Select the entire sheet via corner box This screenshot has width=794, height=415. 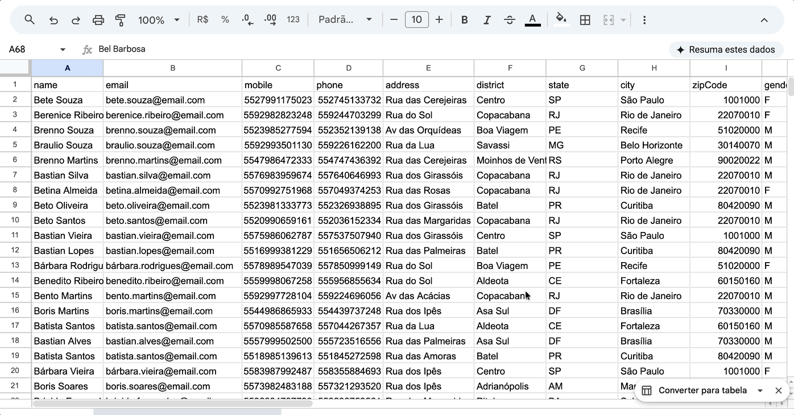(15, 68)
